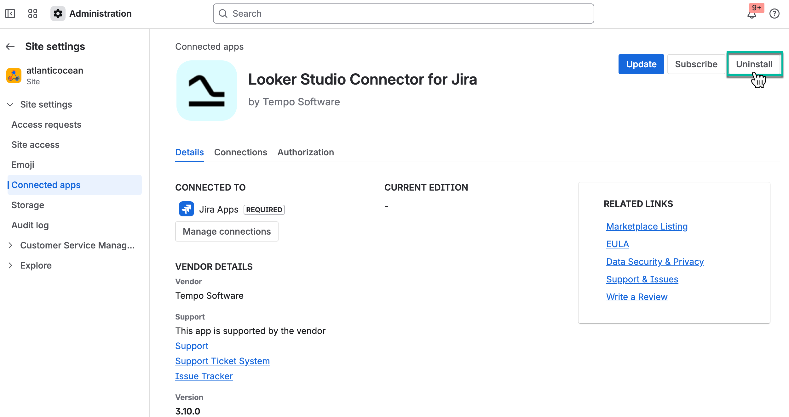Switch to the Connections tab

(x=240, y=152)
